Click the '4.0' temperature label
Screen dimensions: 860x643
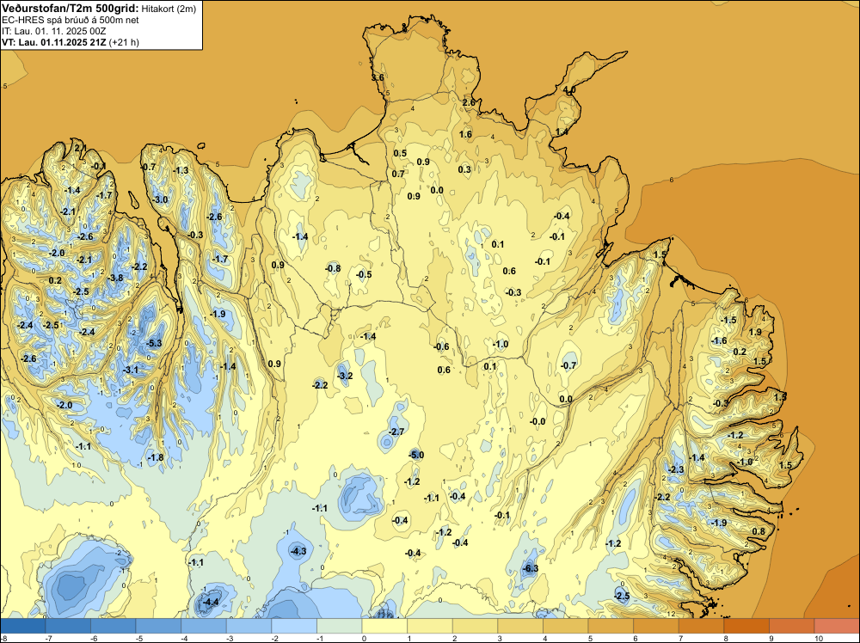569,90
